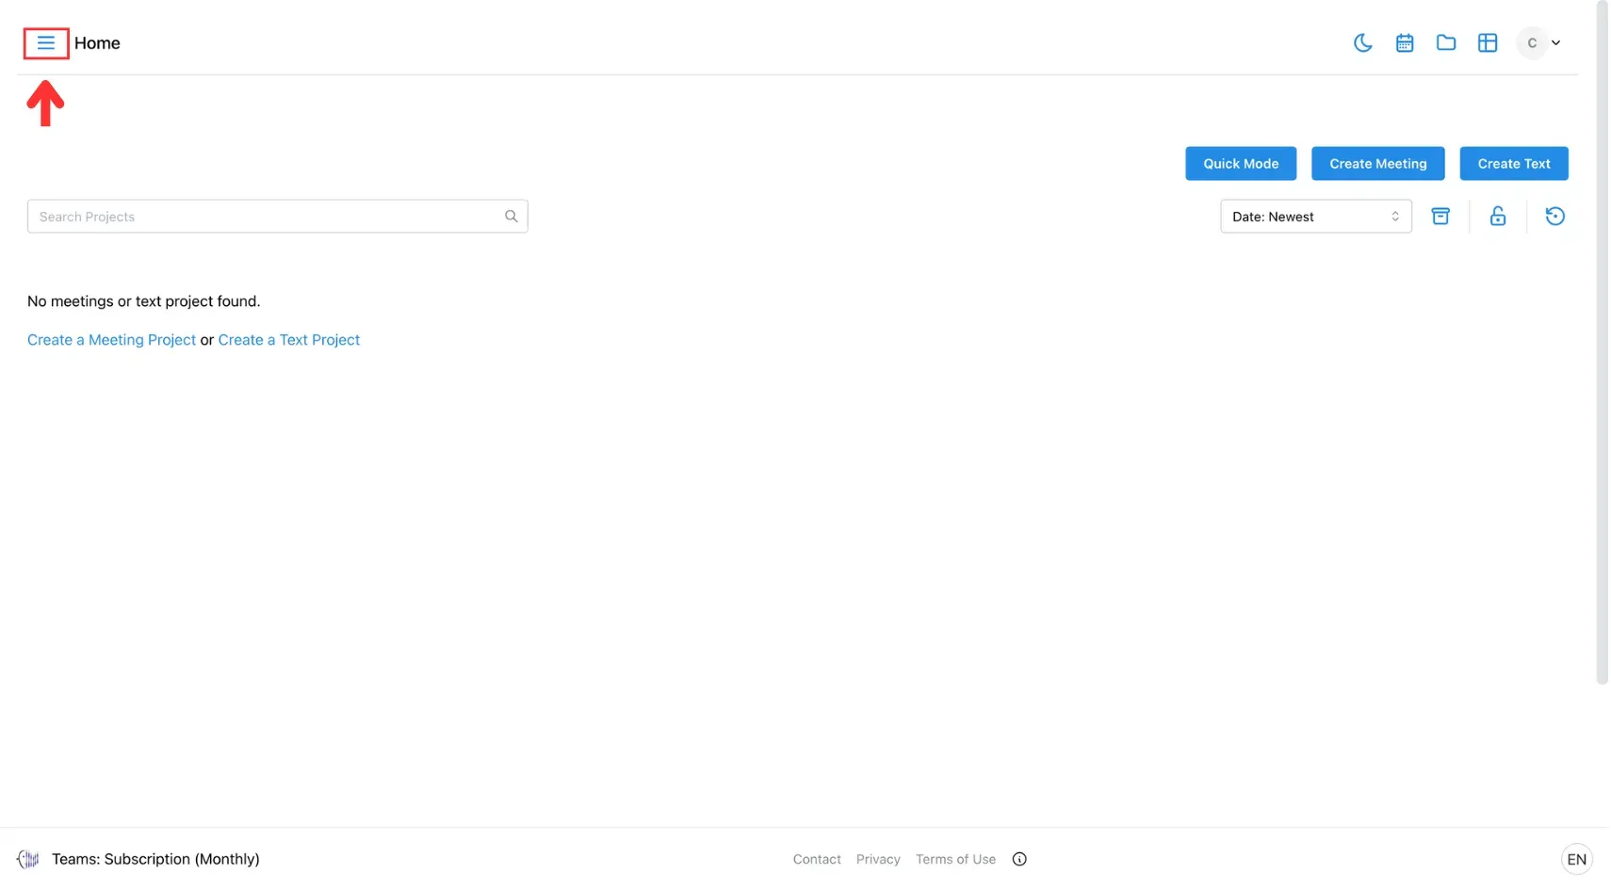The width and height of the screenshot is (1611, 890).
Task: Click the Quick Mode button
Action: pyautogui.click(x=1240, y=163)
